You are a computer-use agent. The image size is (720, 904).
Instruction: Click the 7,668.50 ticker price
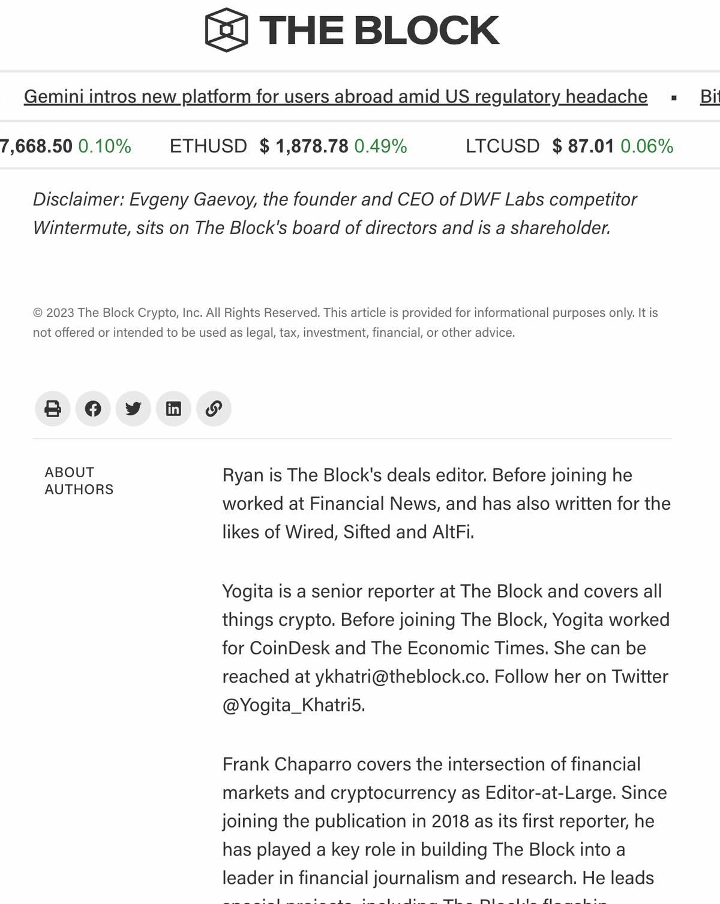(36, 146)
